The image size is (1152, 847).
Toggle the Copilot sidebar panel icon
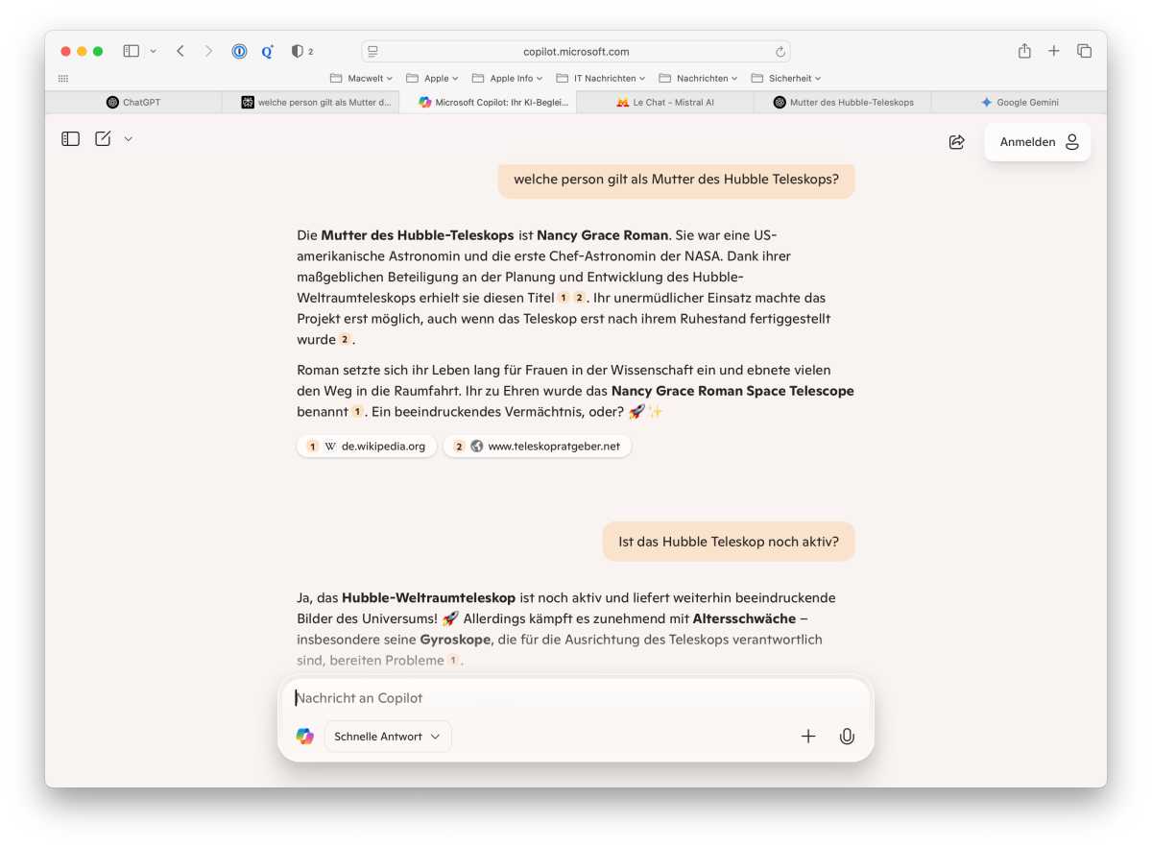[x=70, y=139]
